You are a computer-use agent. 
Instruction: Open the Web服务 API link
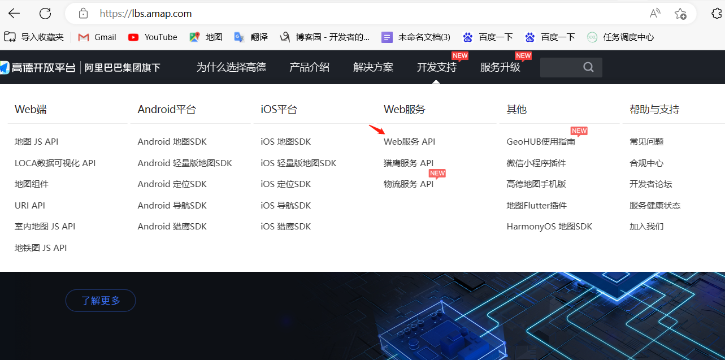click(409, 141)
